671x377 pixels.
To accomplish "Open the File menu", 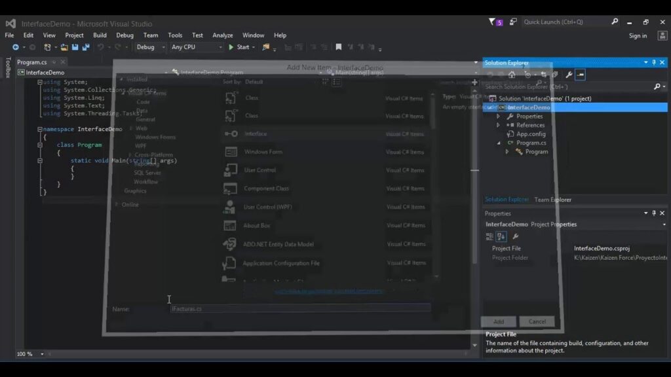I will click(x=9, y=35).
